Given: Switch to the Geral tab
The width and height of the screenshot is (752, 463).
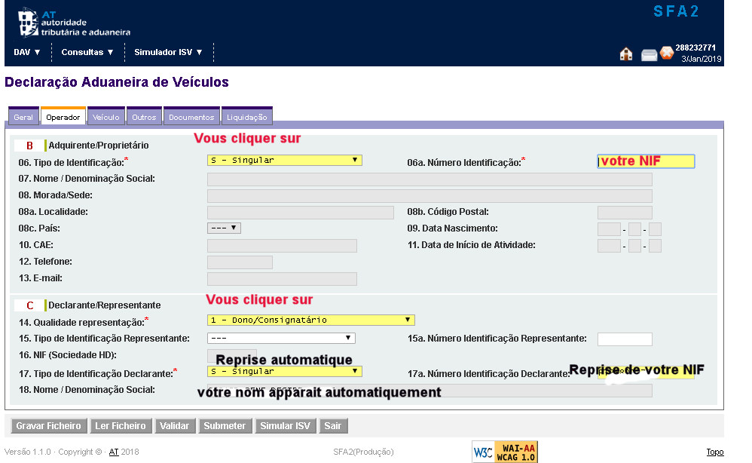Looking at the screenshot, I should click(x=23, y=117).
